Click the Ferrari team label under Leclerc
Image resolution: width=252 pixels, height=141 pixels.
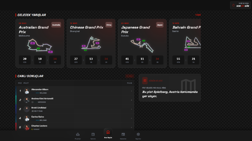click(x=36, y=130)
